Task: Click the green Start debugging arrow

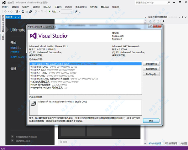Action: pos(50,12)
